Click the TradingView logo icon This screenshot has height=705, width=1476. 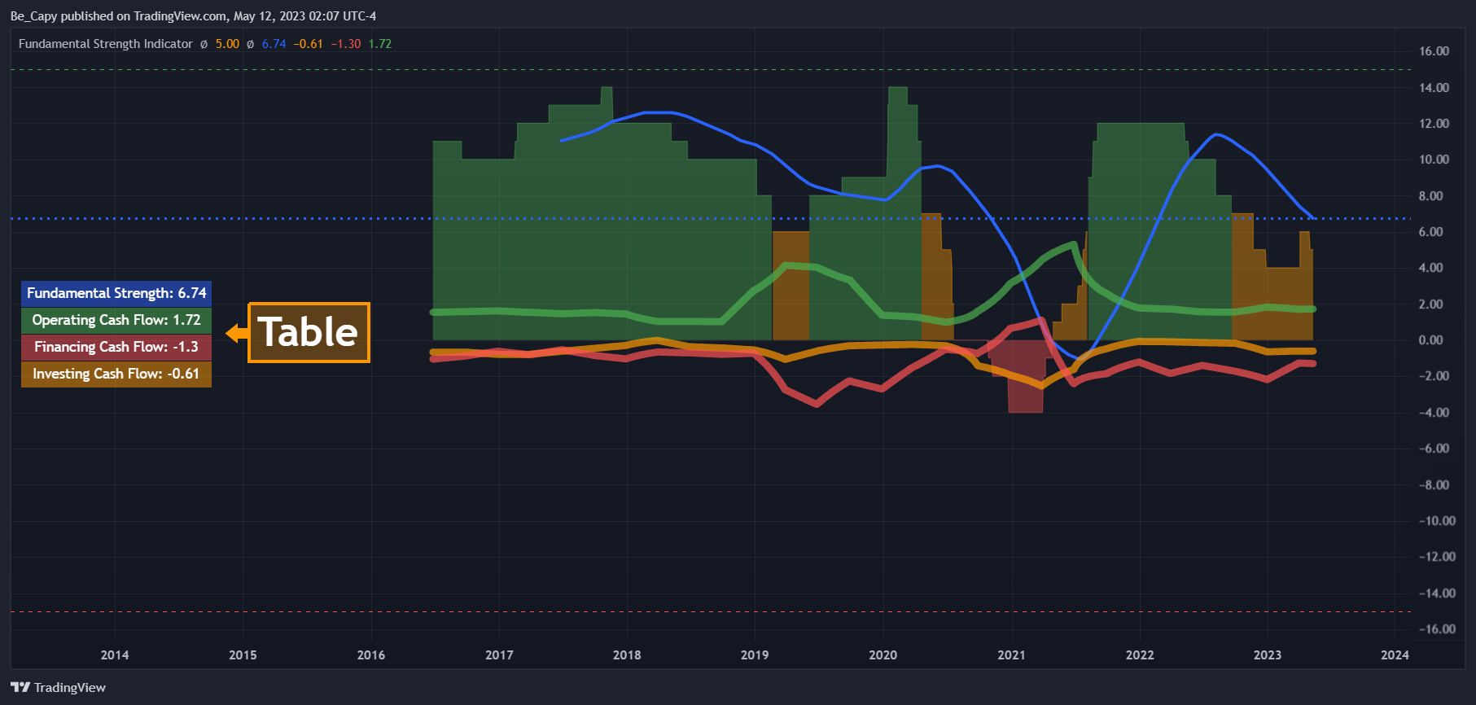click(20, 687)
